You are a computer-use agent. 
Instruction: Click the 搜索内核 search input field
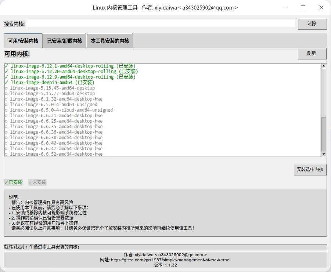(161, 24)
